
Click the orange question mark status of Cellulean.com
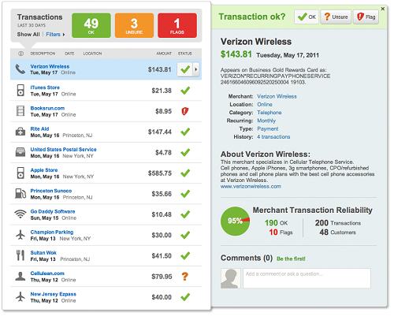(x=185, y=277)
